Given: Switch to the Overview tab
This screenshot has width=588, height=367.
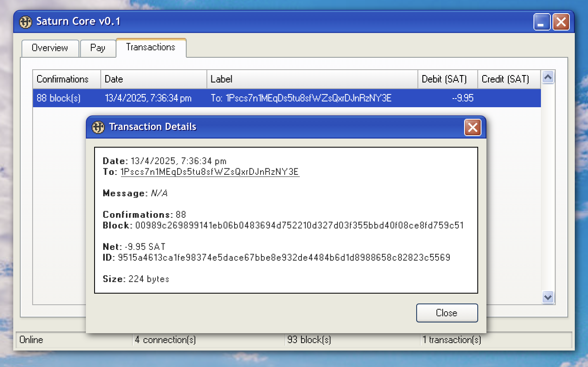Looking at the screenshot, I should coord(50,48).
